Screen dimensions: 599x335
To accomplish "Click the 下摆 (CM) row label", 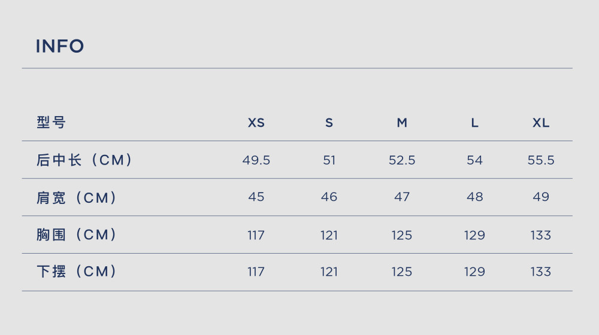I will [x=77, y=271].
